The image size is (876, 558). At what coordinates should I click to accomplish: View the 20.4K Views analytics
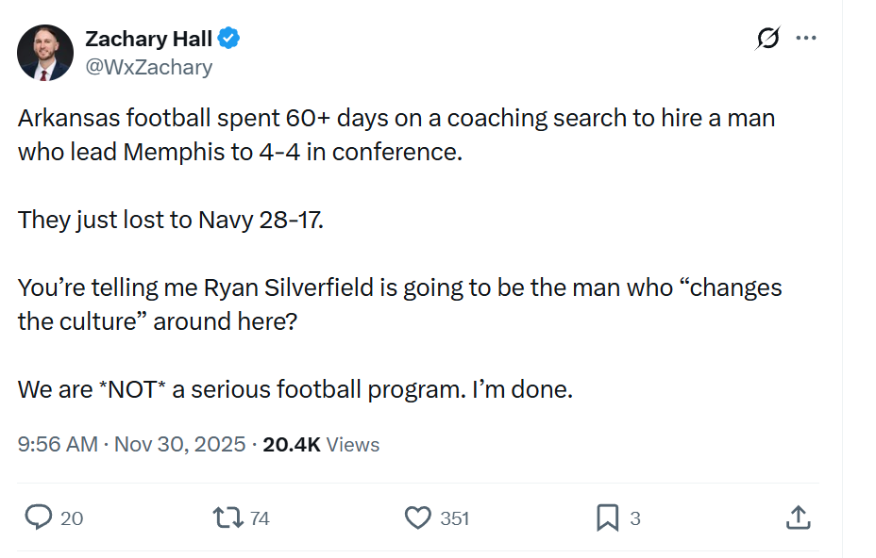(x=321, y=444)
